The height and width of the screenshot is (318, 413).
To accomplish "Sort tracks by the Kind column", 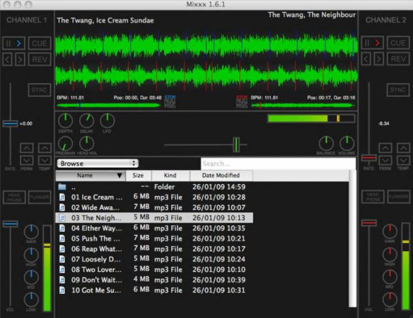I will [x=170, y=175].
